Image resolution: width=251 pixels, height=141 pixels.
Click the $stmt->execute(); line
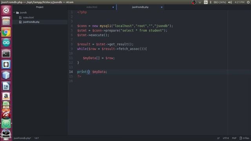(93, 35)
